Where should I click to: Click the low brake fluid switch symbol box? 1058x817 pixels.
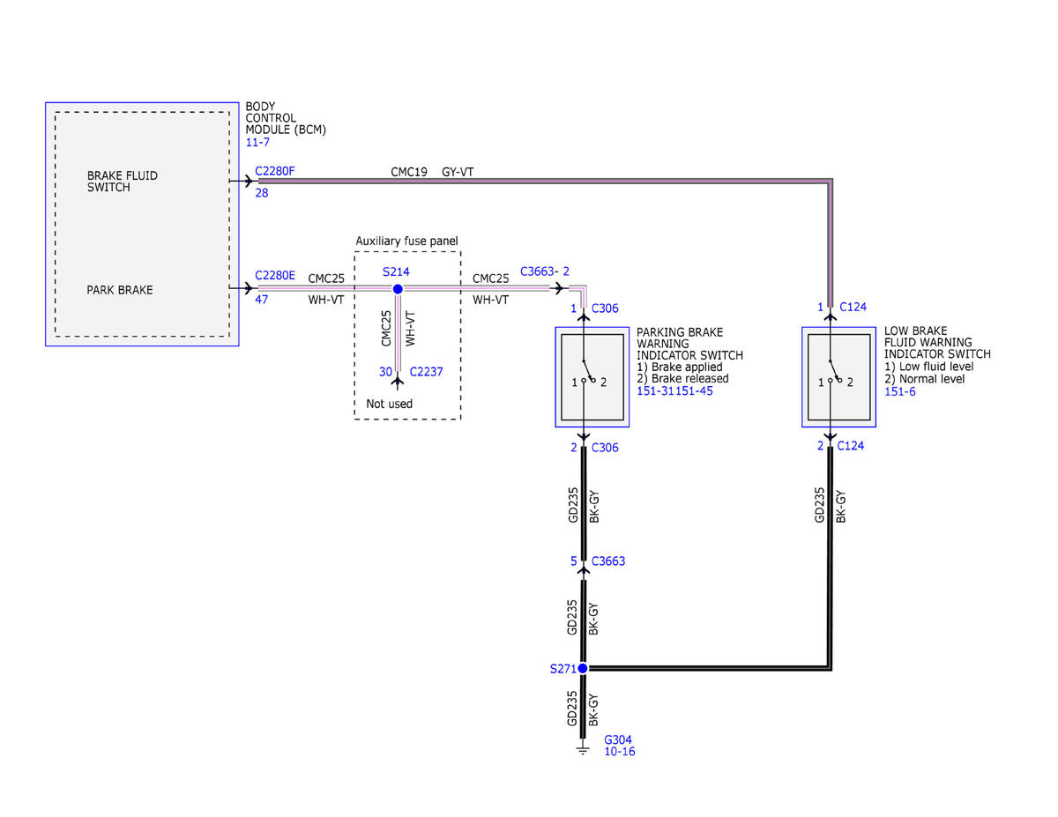point(838,376)
